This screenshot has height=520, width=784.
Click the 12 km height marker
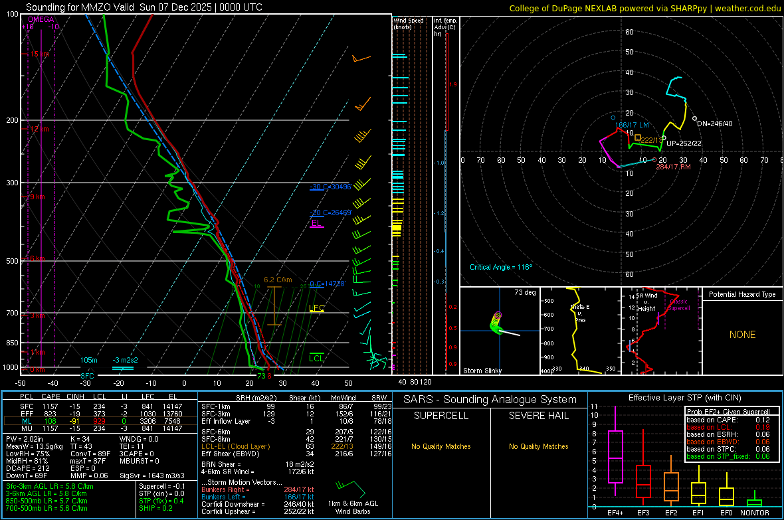pos(39,129)
